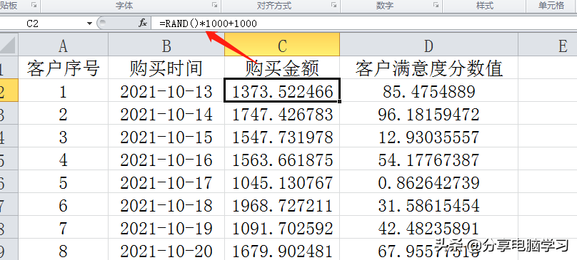Open the Font group dialog launcher
577x260 pixels.
(214, 5)
